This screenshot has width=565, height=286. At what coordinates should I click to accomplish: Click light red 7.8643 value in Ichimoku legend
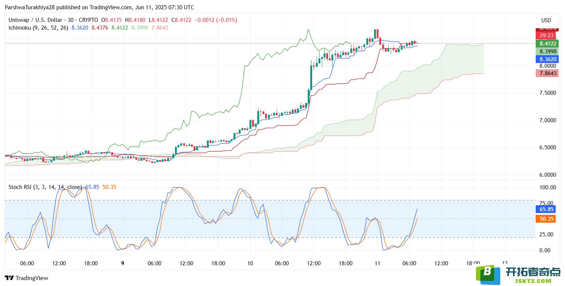[x=159, y=27]
